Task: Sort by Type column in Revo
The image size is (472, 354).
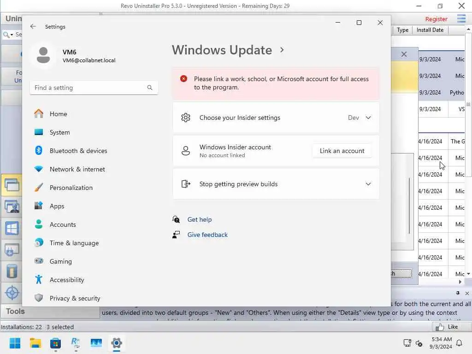Action: click(402, 30)
